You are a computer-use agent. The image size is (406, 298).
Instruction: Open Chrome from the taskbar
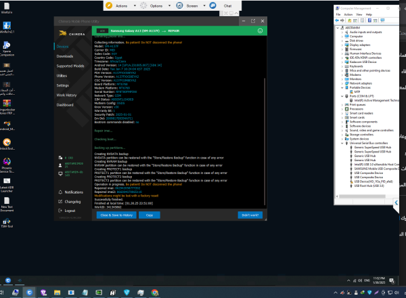coord(154,293)
